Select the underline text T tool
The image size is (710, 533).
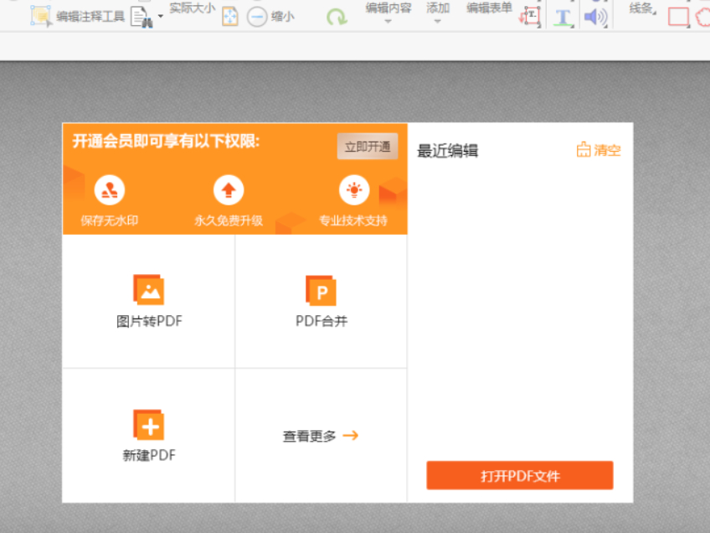(x=563, y=18)
